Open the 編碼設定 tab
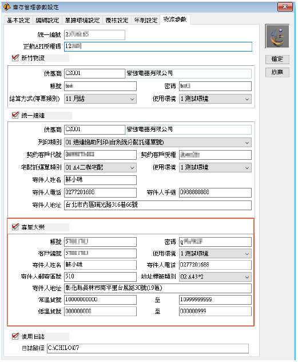This screenshot has height=362, width=298. pyautogui.click(x=47, y=20)
